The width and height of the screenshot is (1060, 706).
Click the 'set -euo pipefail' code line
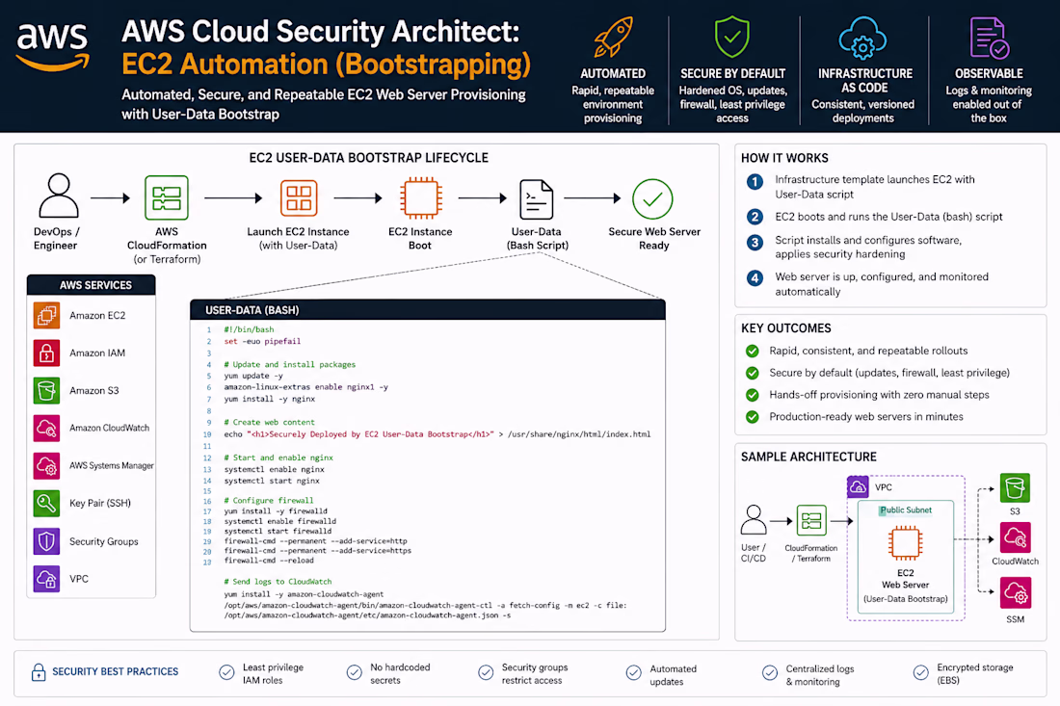262,341
